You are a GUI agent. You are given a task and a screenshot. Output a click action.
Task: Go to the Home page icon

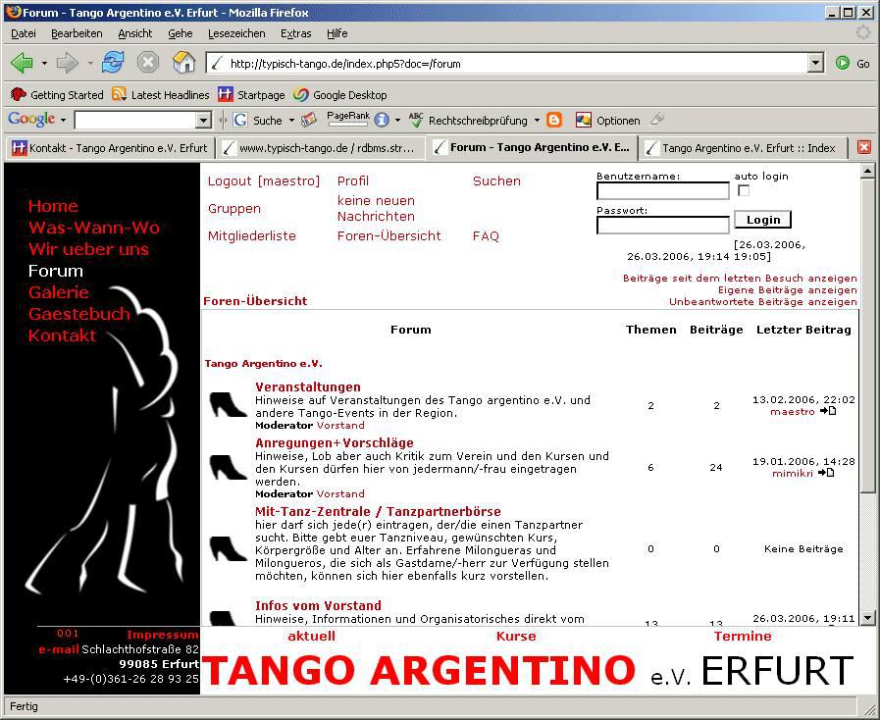tap(183, 63)
